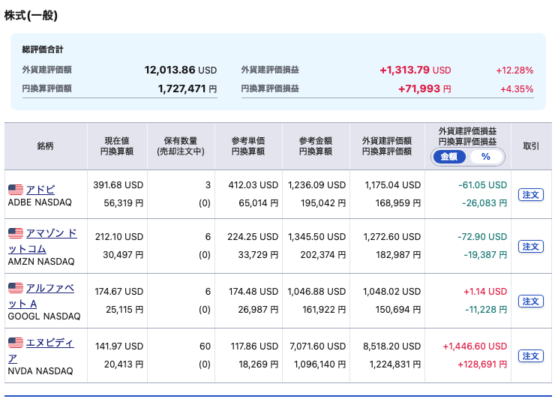558x405 pixels.
Task: Select the +128,691 円 gain for NVDA
Action: click(x=482, y=364)
